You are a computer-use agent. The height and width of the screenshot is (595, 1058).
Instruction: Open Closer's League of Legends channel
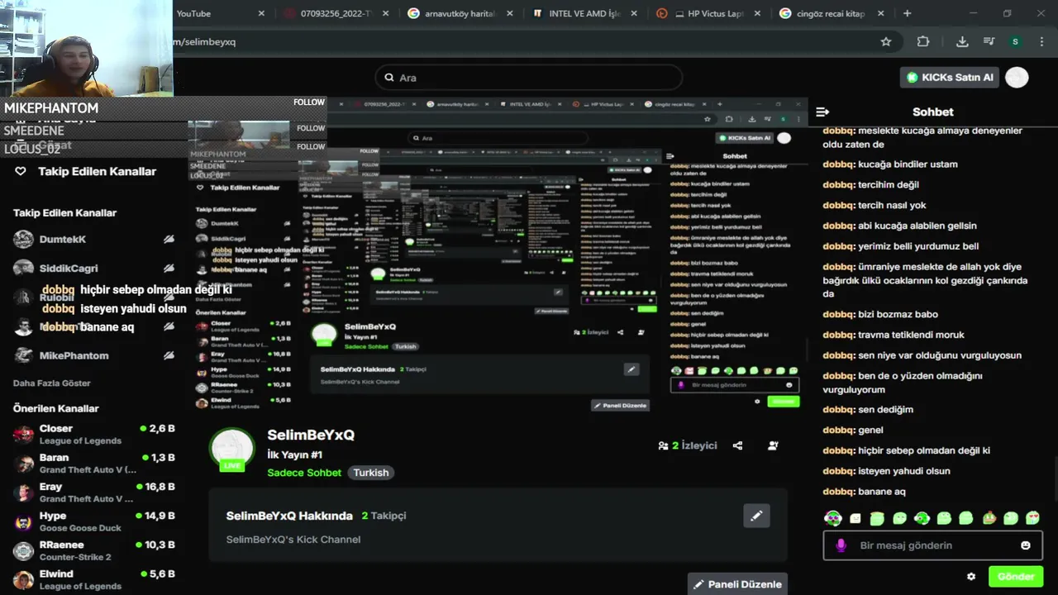[95, 434]
